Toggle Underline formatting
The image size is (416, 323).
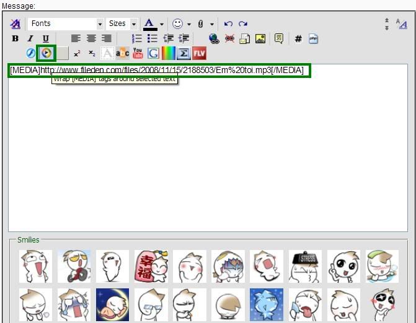(46, 38)
